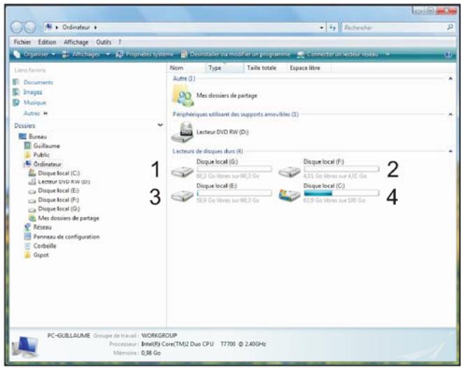This screenshot has height=368, width=461.
Task: Select Disque local (F:) in folder tree
Action: (x=59, y=200)
